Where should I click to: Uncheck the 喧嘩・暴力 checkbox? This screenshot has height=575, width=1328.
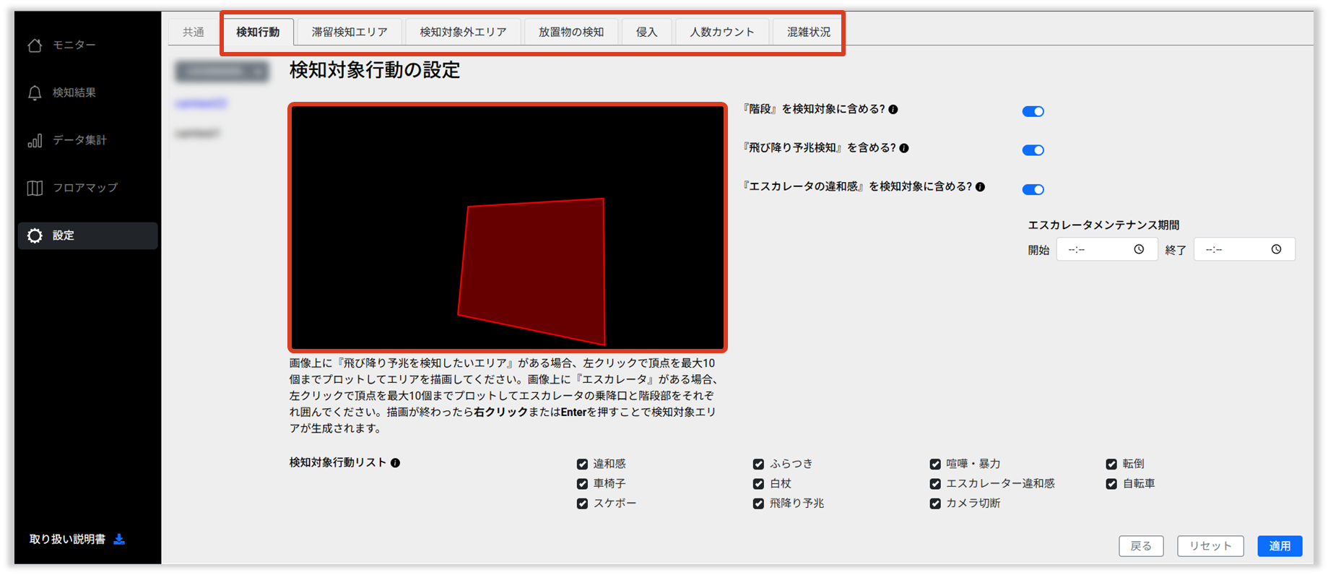pos(935,464)
